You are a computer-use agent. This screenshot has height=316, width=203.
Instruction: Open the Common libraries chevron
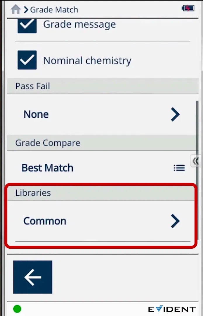click(x=175, y=221)
